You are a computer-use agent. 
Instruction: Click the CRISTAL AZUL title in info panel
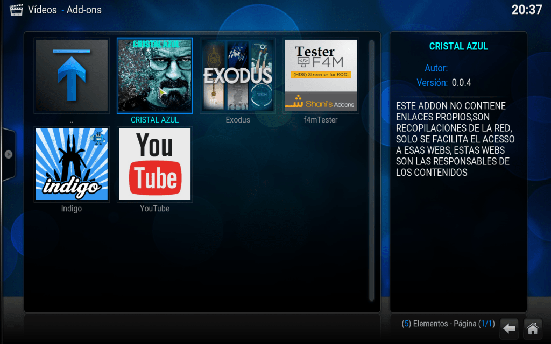pyautogui.click(x=458, y=46)
